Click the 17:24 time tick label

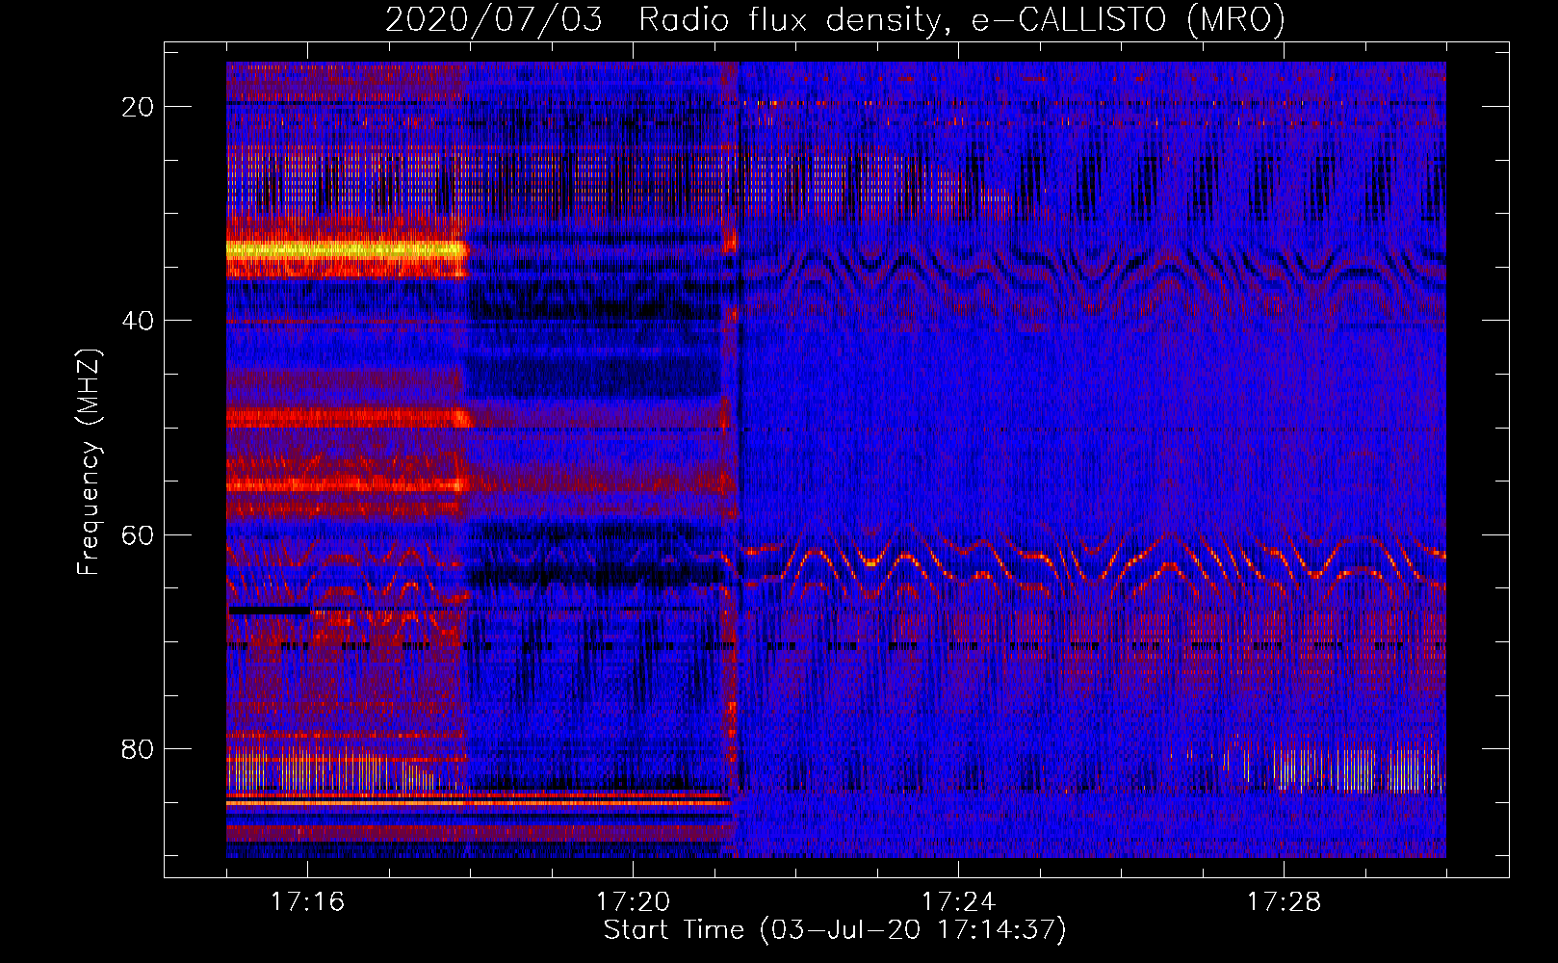pos(958,902)
